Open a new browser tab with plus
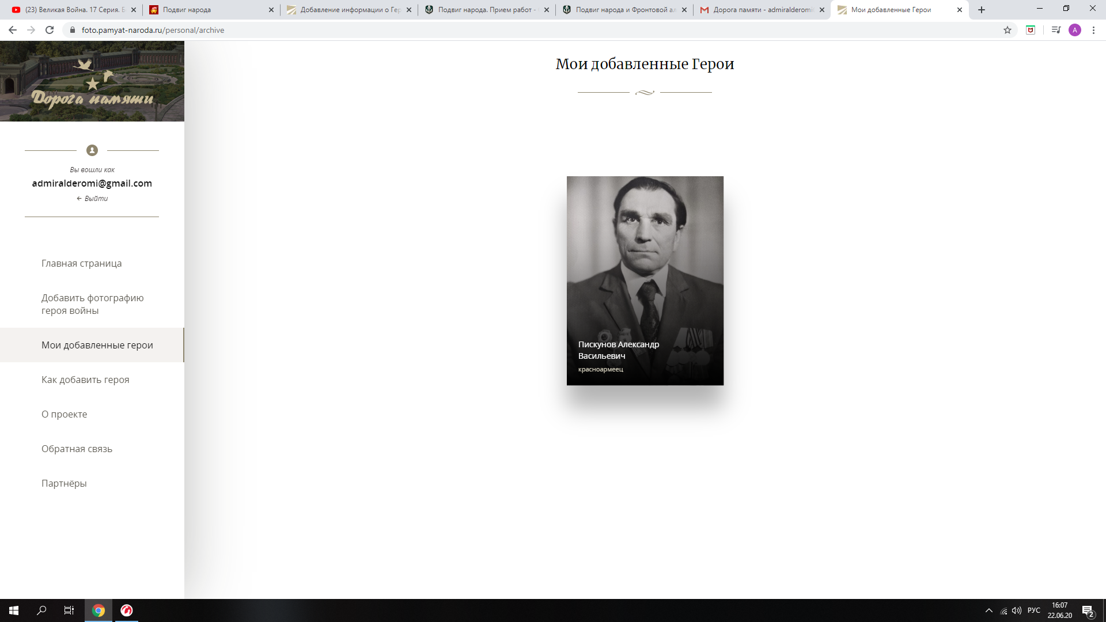The height and width of the screenshot is (622, 1106). click(x=982, y=10)
